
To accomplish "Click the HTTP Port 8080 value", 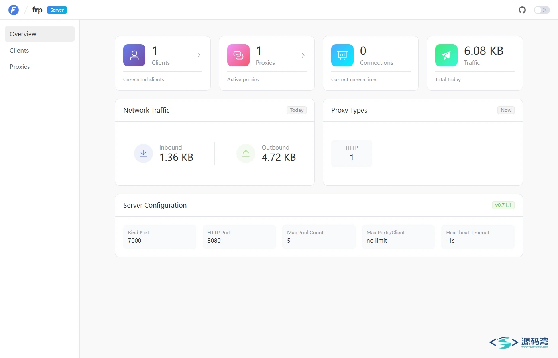I will tap(214, 241).
